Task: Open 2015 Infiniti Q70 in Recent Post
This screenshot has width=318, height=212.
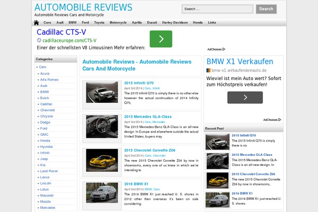Action: (x=244, y=135)
